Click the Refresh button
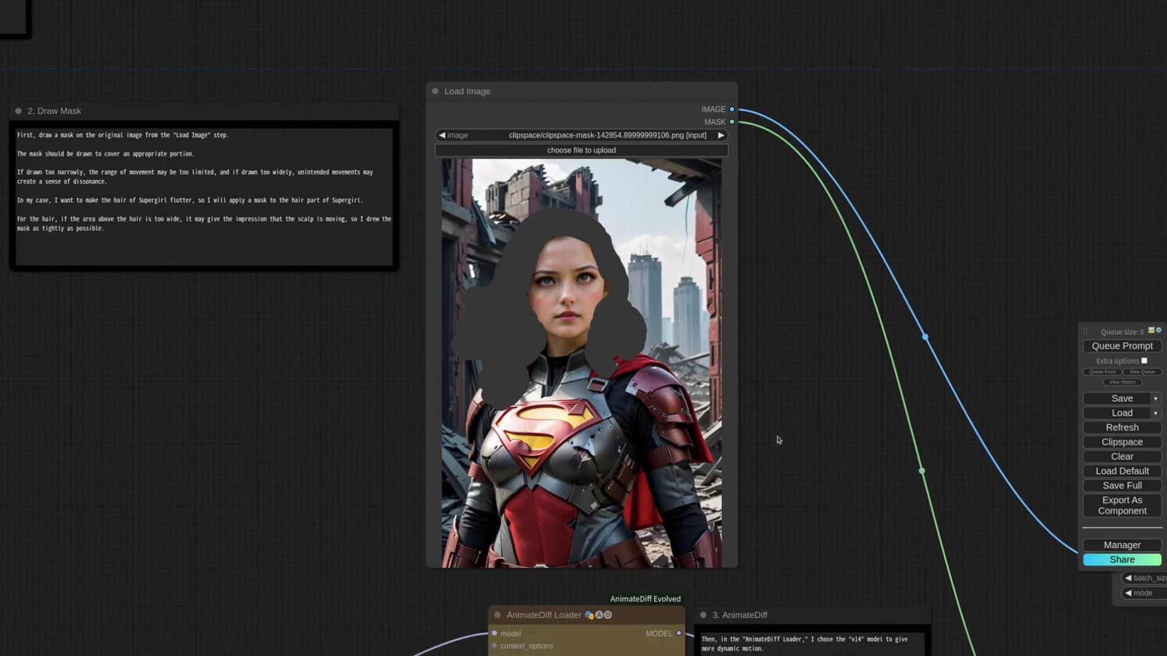Viewport: 1167px width, 656px height. click(x=1122, y=428)
